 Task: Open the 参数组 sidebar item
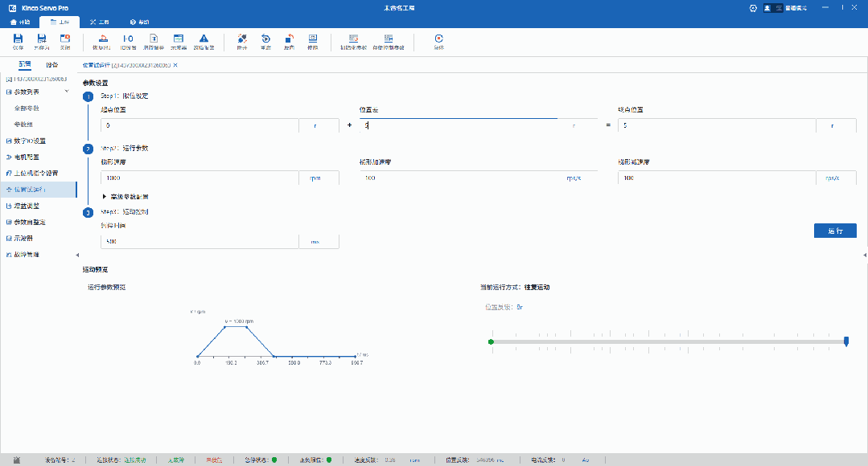(x=23, y=125)
